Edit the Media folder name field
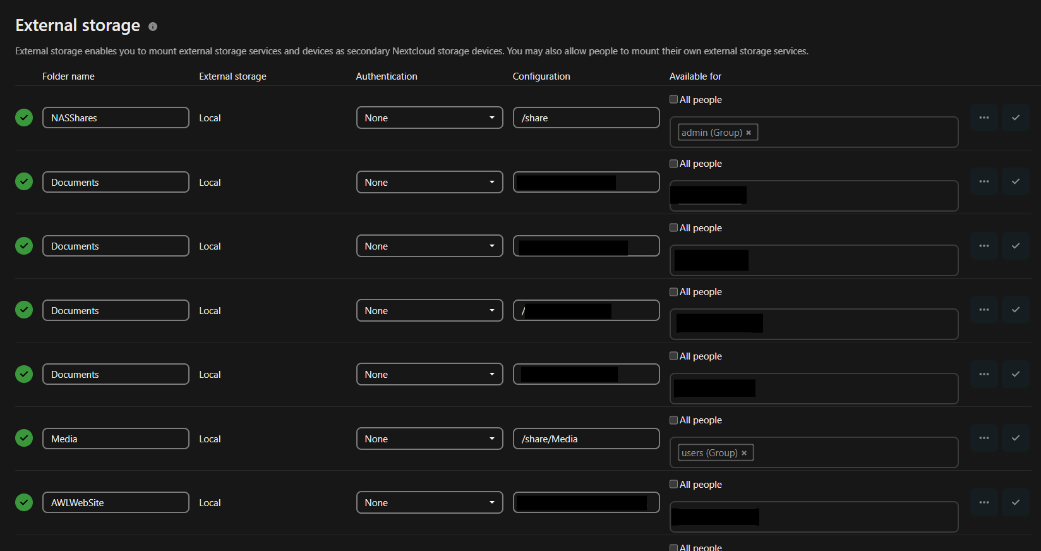The width and height of the screenshot is (1041, 551). pos(116,439)
